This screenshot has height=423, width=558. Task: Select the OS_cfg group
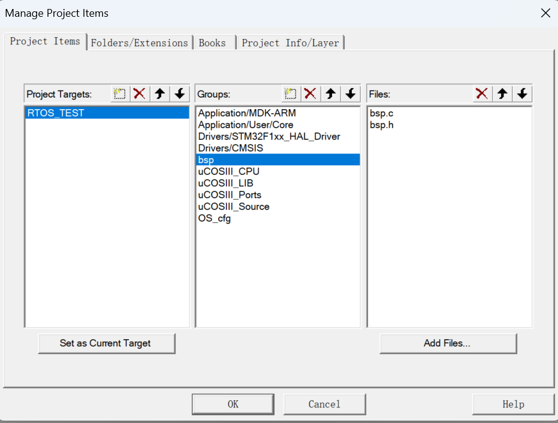click(x=278, y=218)
